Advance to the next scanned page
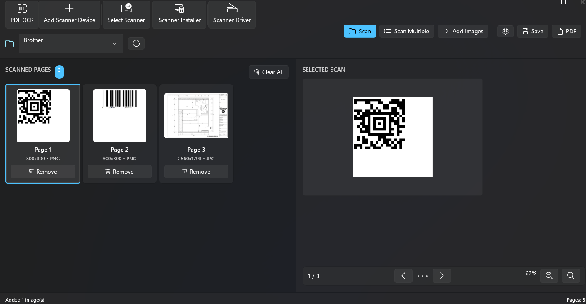This screenshot has height=304, width=586. 441,276
